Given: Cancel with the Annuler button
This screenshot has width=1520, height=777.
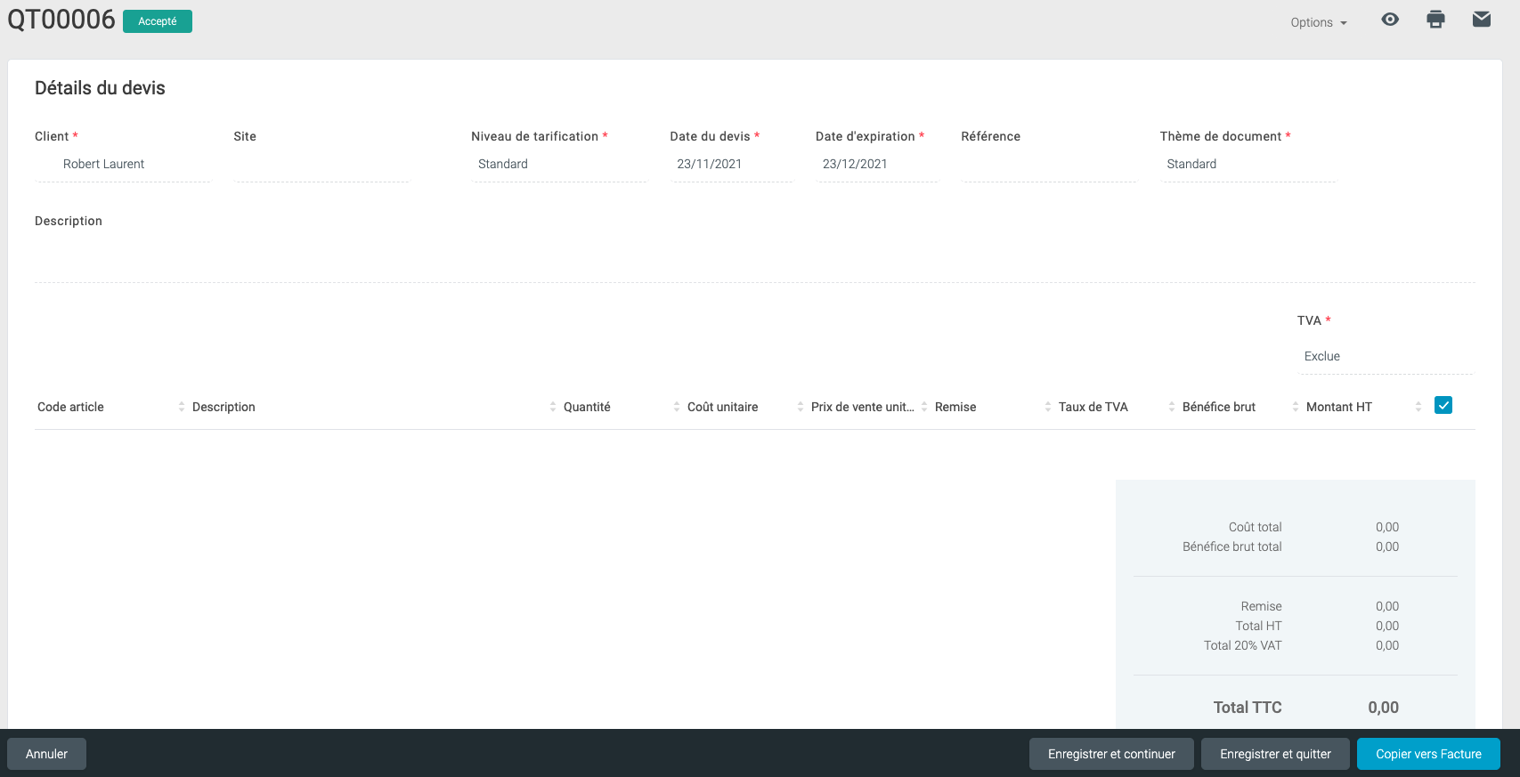Looking at the screenshot, I should [46, 754].
